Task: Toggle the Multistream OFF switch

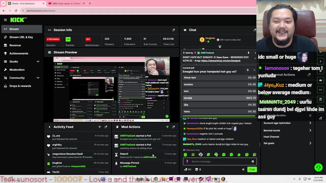Action: (88, 39)
